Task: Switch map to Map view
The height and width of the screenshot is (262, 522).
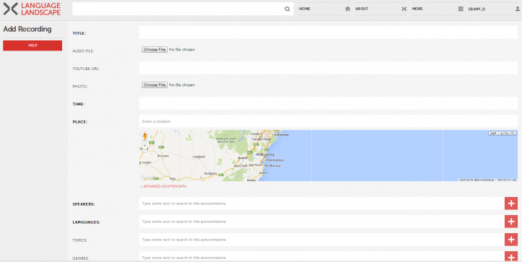Action: tap(493, 134)
